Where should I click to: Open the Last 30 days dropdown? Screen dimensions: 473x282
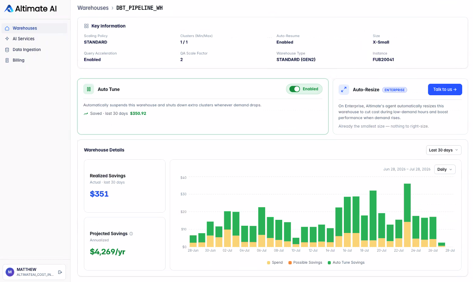(444, 150)
